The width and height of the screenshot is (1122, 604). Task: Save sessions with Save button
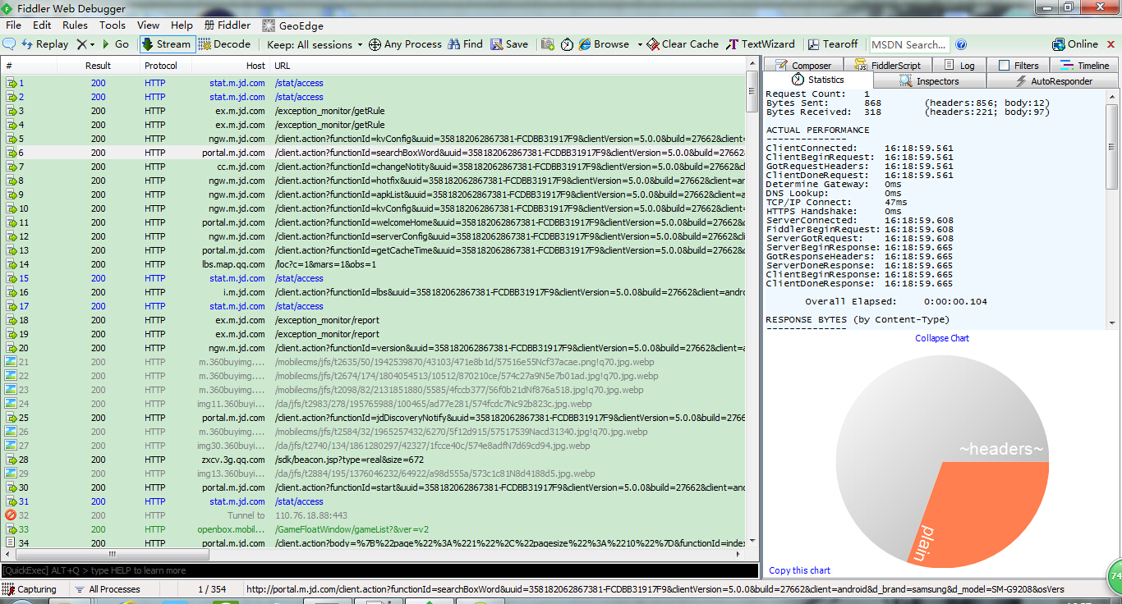[509, 44]
